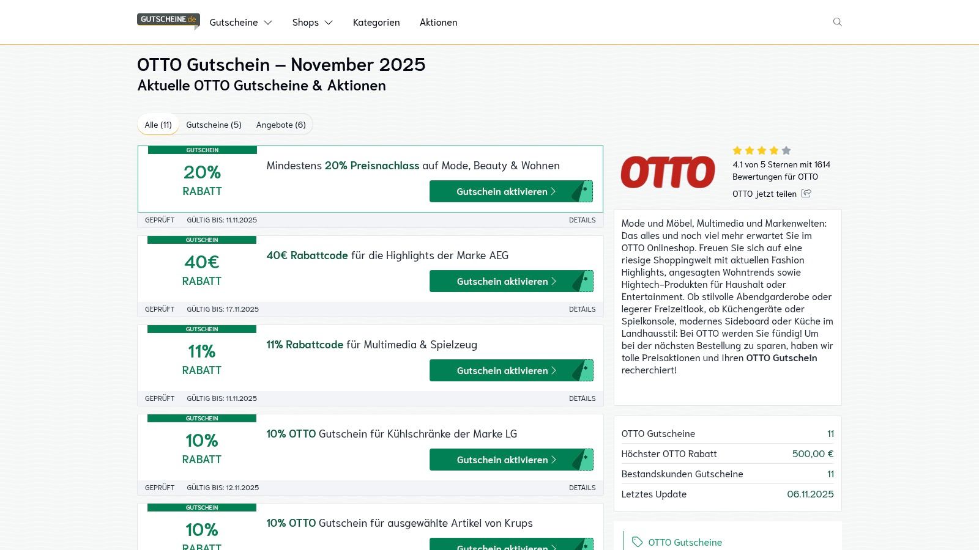The image size is (979, 550).
Task: Switch to the Angebote (6) tab
Action: click(281, 124)
